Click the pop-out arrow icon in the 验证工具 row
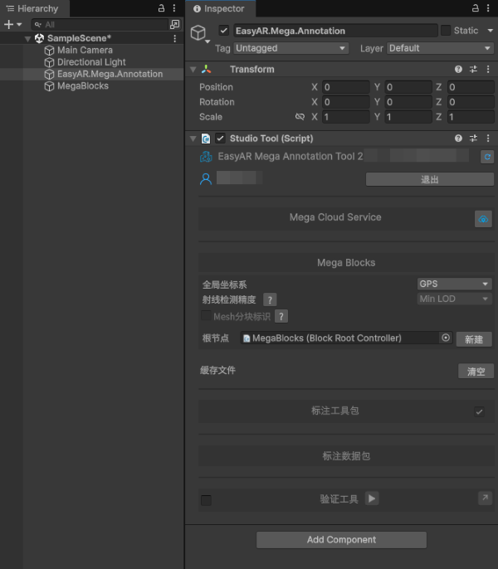Screen dimensions: 498x569 pos(485,498)
